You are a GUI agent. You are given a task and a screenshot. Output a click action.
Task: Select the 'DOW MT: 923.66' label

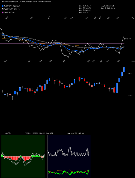[x=12, y=9]
